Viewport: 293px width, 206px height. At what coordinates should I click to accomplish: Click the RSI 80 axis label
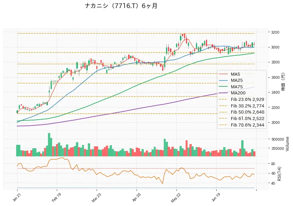tap(273, 164)
